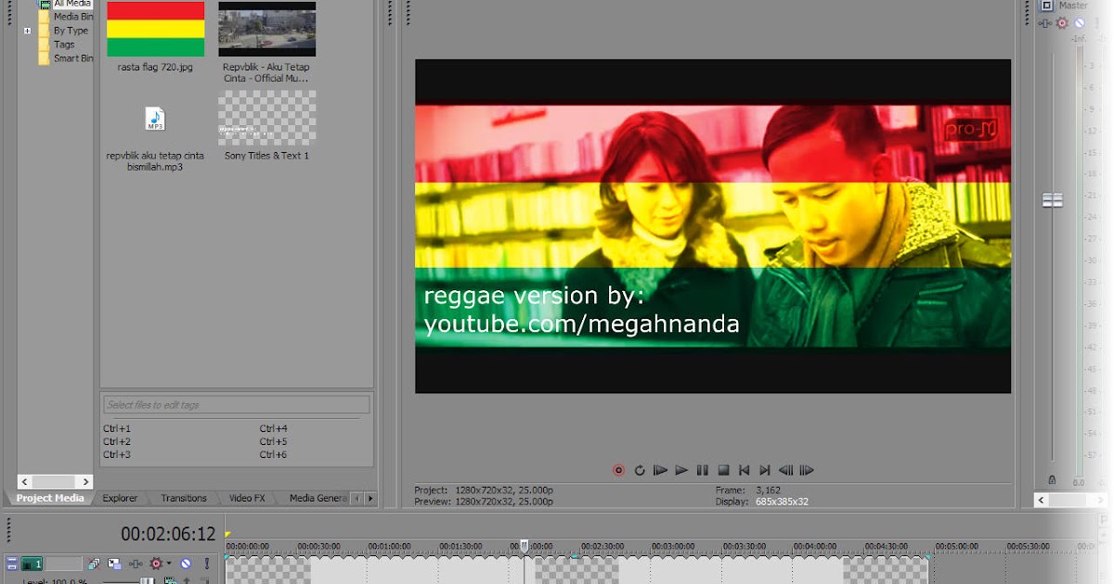1114x584 pixels.
Task: Click ruler at 00:01:00:00
Action: 389,547
